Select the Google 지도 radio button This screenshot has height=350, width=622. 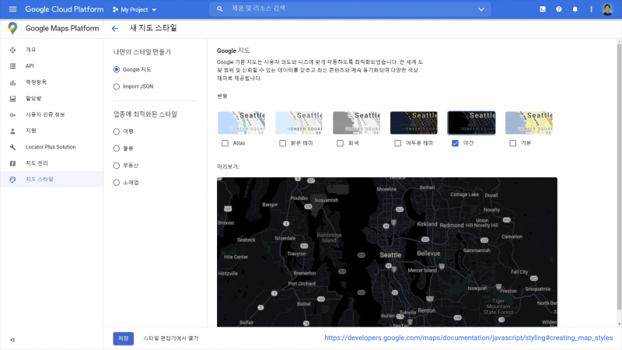tap(116, 69)
